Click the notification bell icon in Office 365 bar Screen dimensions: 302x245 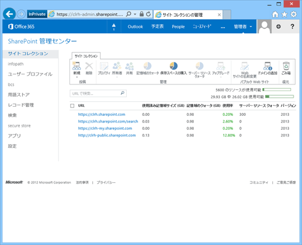click(114, 27)
